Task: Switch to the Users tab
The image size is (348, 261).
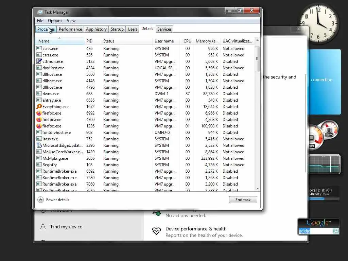Action: click(133, 29)
